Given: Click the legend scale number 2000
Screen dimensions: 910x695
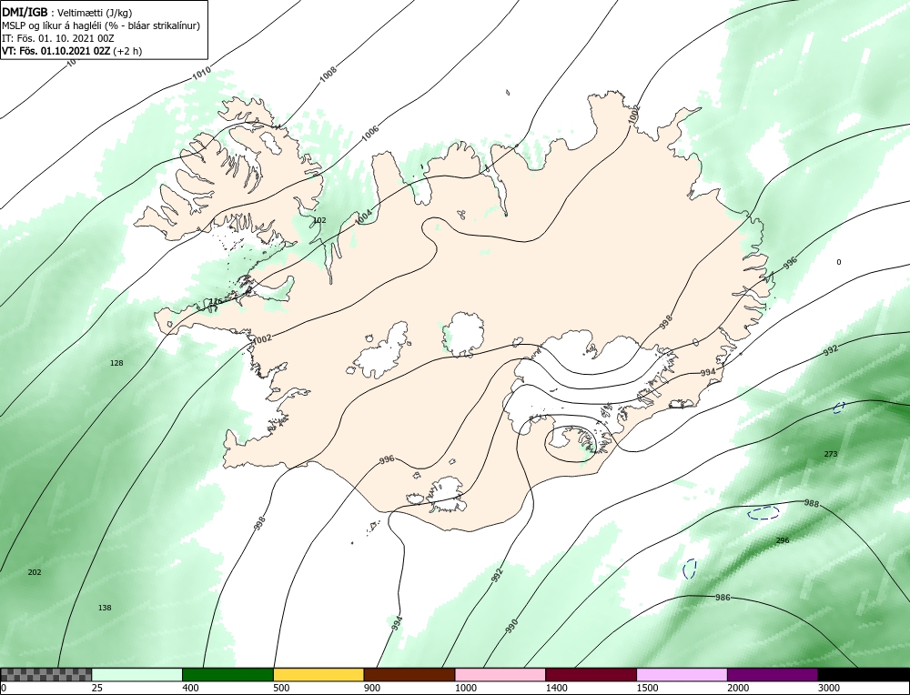Looking at the screenshot, I should point(738,689).
